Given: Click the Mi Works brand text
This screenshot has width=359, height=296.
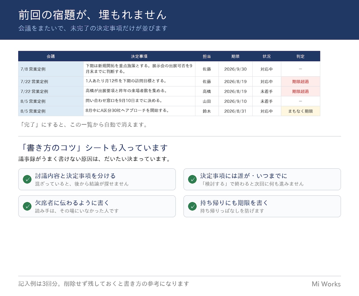Looking at the screenshot, I should (x=326, y=284).
